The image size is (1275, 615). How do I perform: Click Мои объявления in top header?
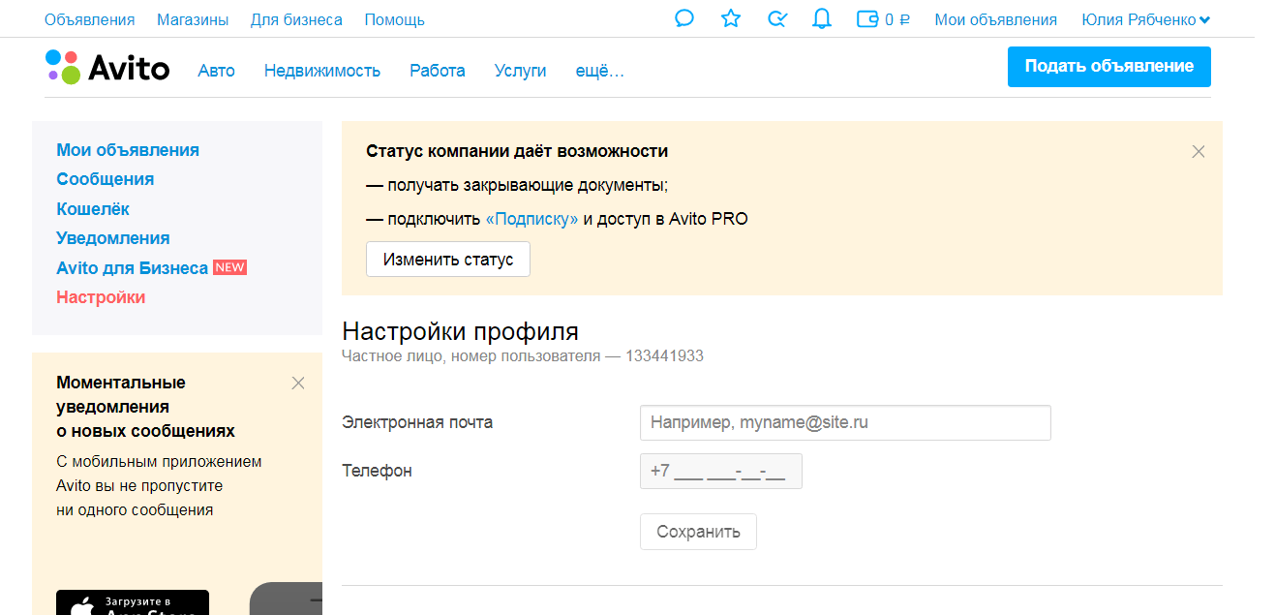995,19
